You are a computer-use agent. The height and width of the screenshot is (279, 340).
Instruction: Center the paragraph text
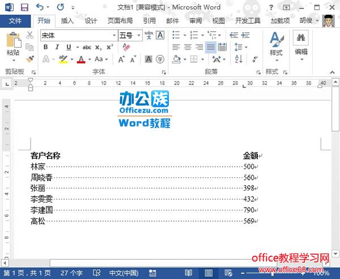pos(188,47)
